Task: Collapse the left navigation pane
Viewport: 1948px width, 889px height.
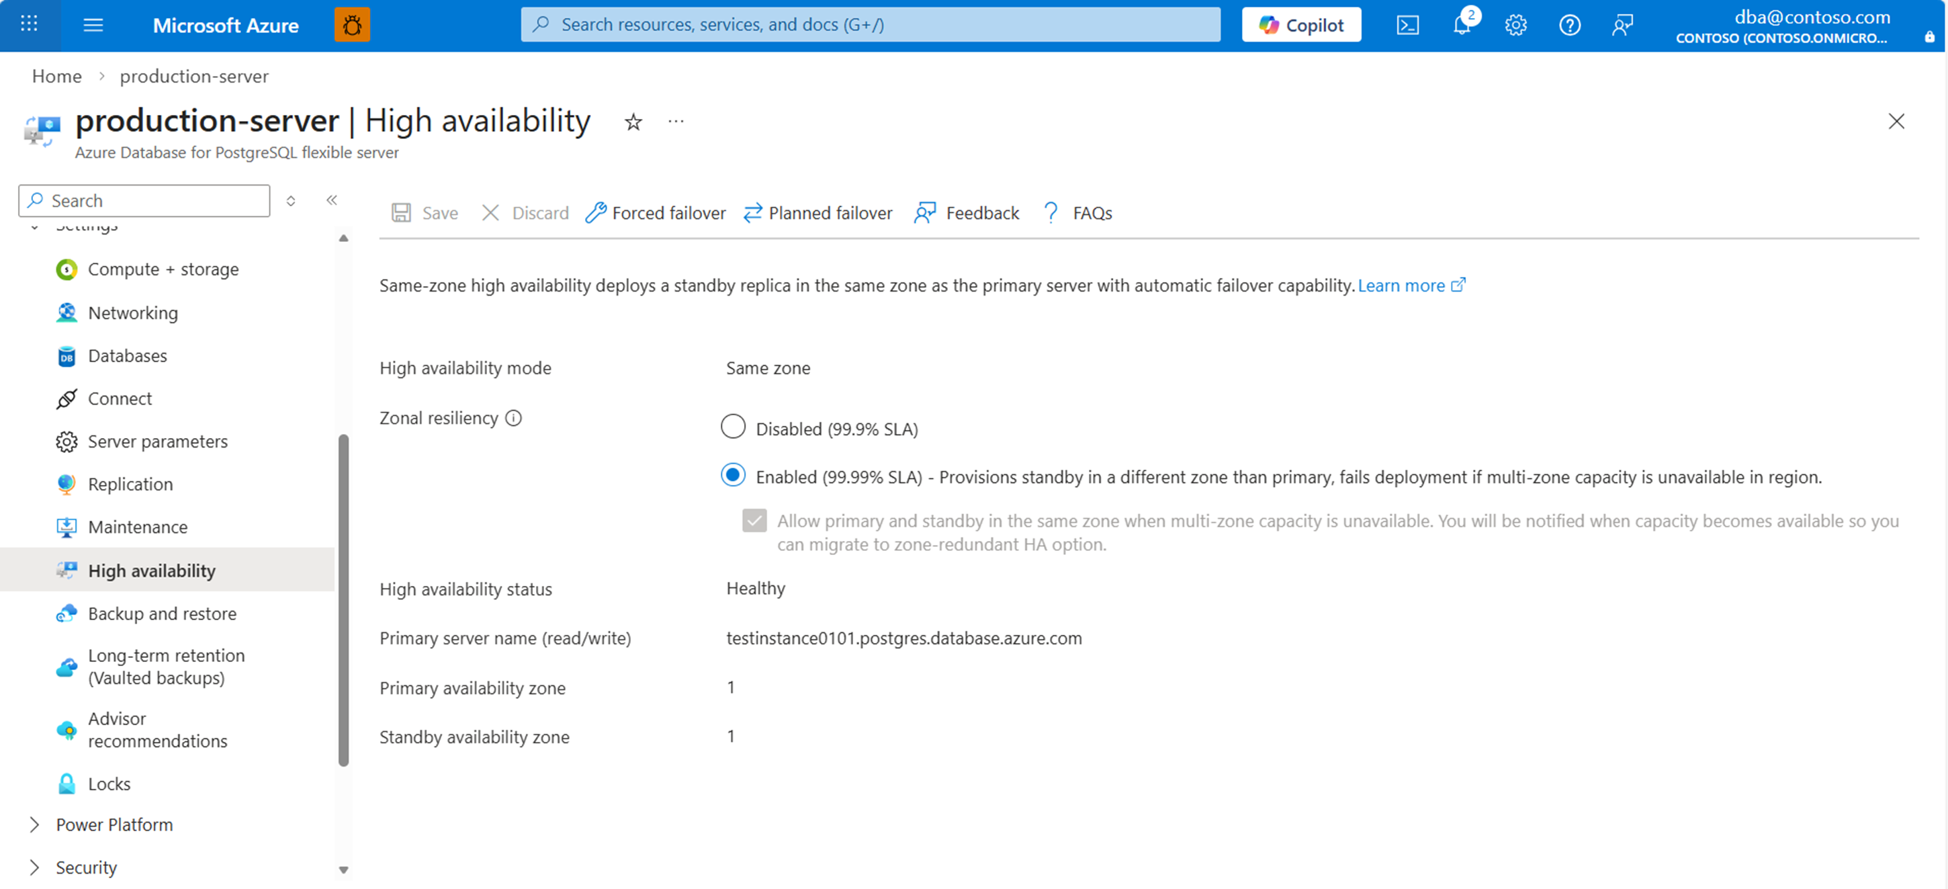Action: tap(331, 200)
